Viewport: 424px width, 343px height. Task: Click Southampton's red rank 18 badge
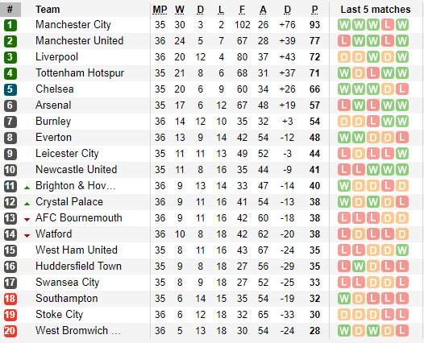click(10, 299)
